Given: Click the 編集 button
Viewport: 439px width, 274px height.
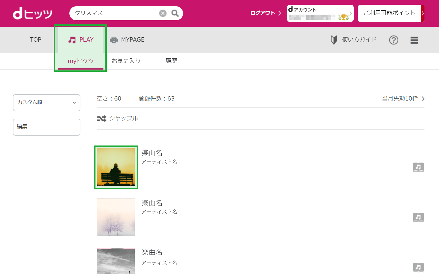Looking at the screenshot, I should tap(47, 127).
